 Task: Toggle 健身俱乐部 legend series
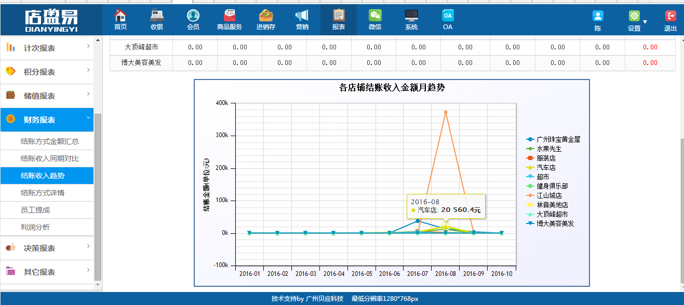pos(547,186)
